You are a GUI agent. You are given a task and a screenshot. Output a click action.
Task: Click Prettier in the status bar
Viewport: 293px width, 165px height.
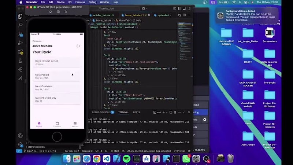pyautogui.click(x=179, y=151)
